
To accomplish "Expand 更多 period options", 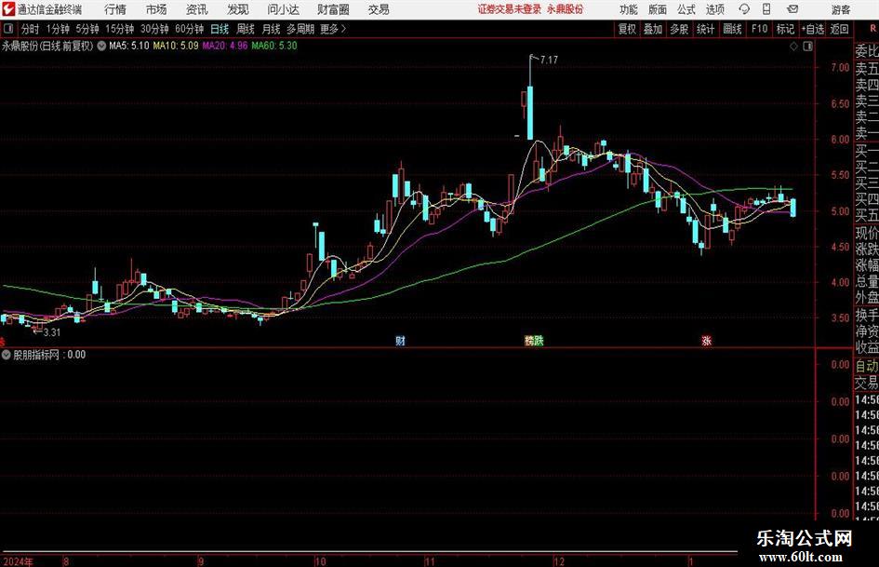I will (x=333, y=29).
